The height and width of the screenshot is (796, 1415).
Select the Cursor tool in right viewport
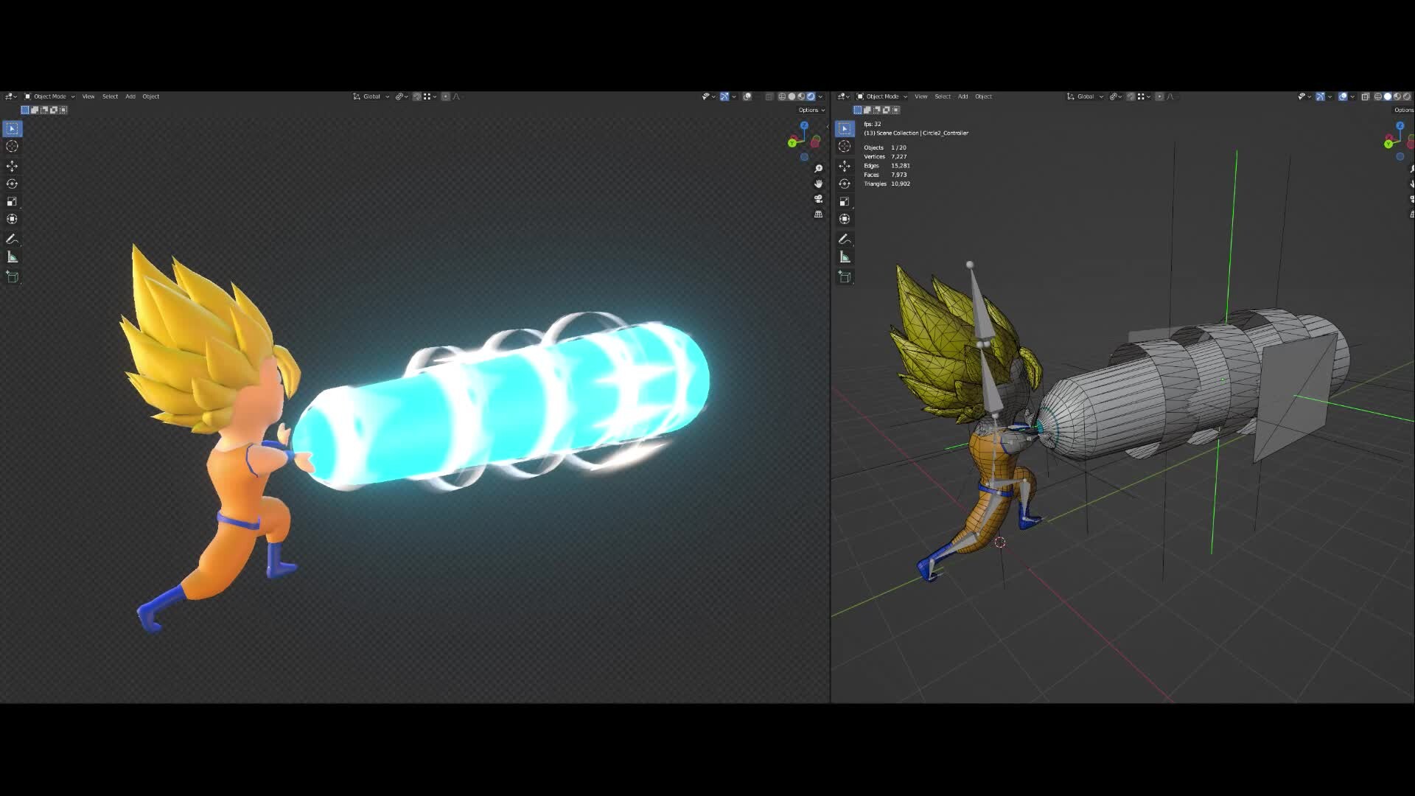click(x=845, y=146)
